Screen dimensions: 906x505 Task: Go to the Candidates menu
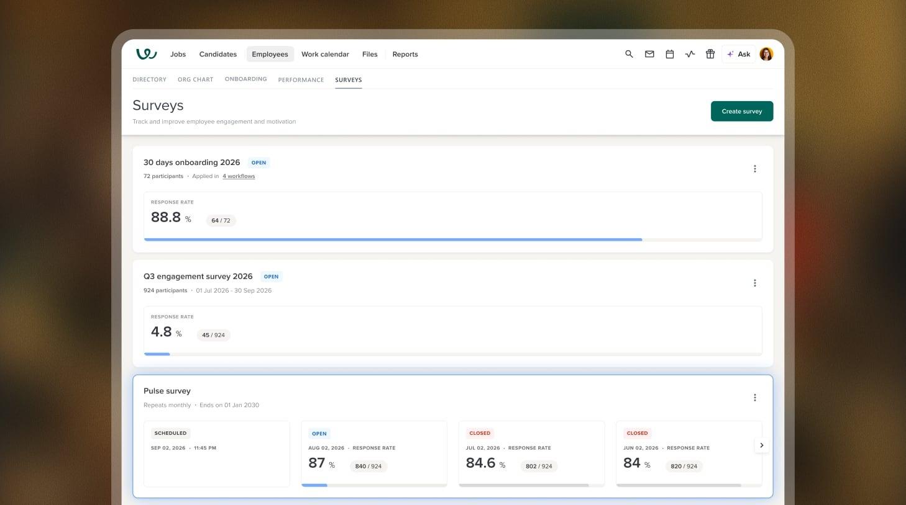pyautogui.click(x=218, y=54)
